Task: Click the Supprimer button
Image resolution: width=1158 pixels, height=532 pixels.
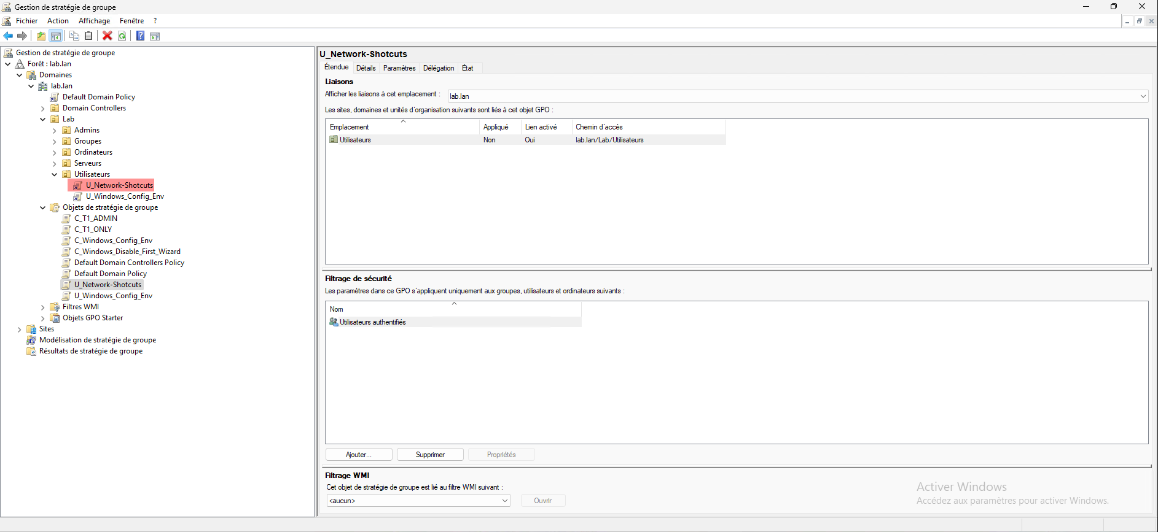Action: tap(430, 455)
